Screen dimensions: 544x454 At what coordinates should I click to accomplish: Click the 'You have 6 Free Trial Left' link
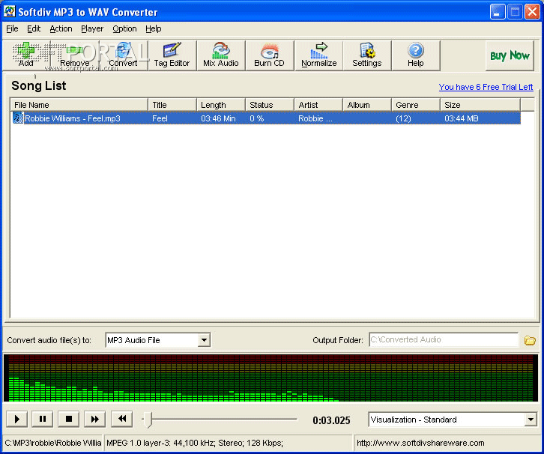tap(486, 87)
